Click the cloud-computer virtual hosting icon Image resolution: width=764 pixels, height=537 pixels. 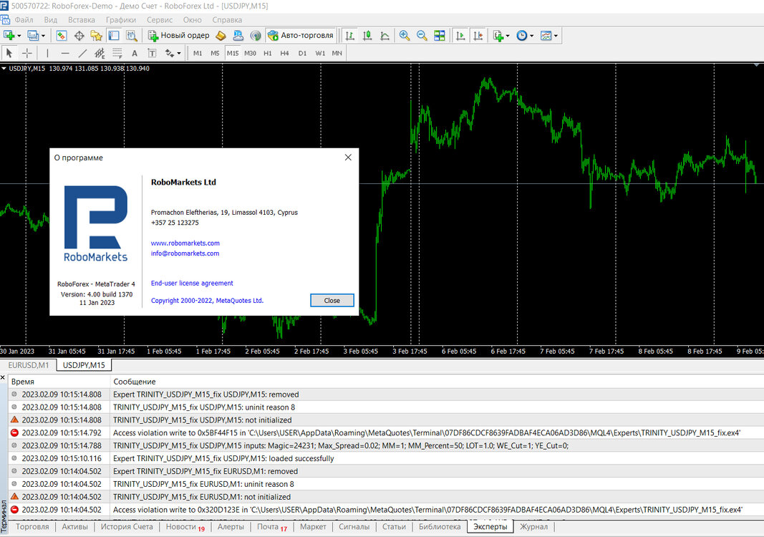point(238,36)
